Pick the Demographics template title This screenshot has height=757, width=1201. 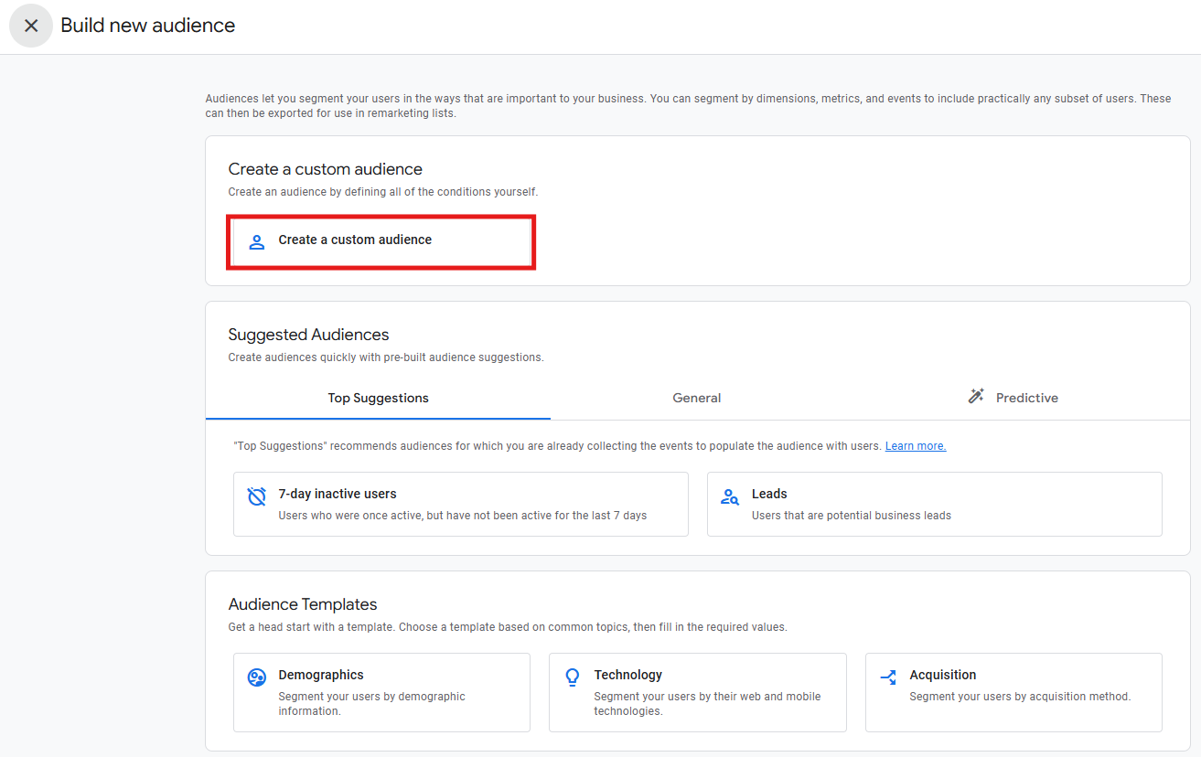[321, 675]
